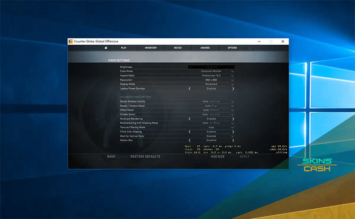Click the Video Settings heading
Viewport: 355px width, 219px height.
coord(119,61)
